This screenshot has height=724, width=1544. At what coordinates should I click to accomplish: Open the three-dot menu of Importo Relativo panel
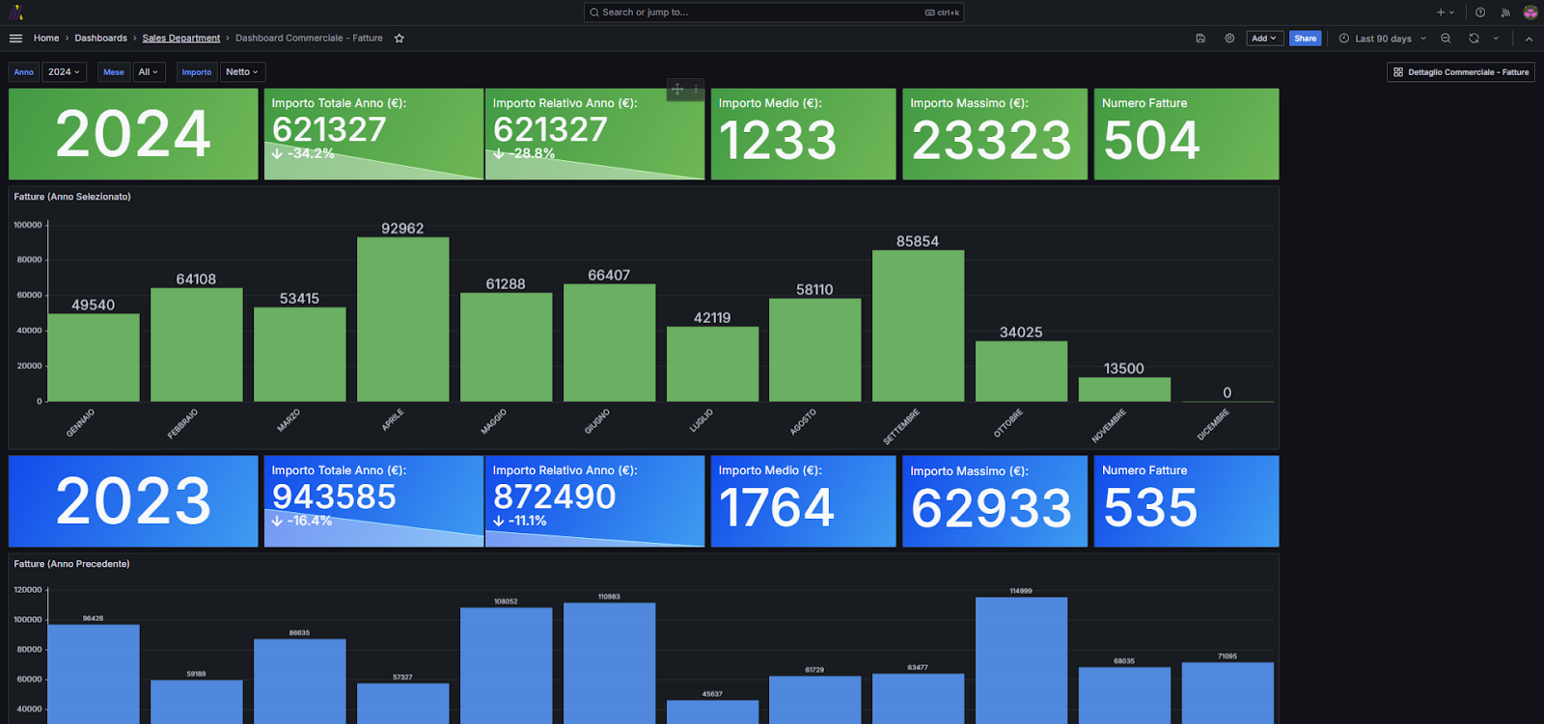pos(696,89)
